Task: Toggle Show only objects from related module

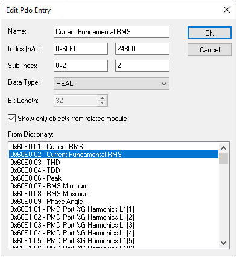Action: pyautogui.click(x=11, y=119)
